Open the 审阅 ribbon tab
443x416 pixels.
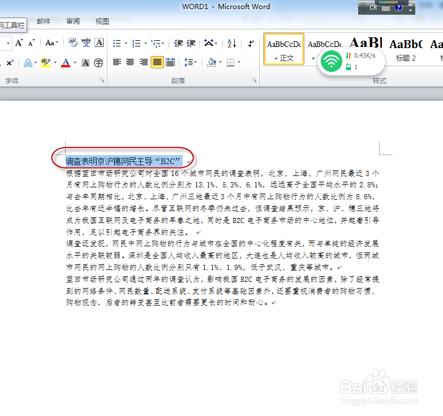pos(73,22)
